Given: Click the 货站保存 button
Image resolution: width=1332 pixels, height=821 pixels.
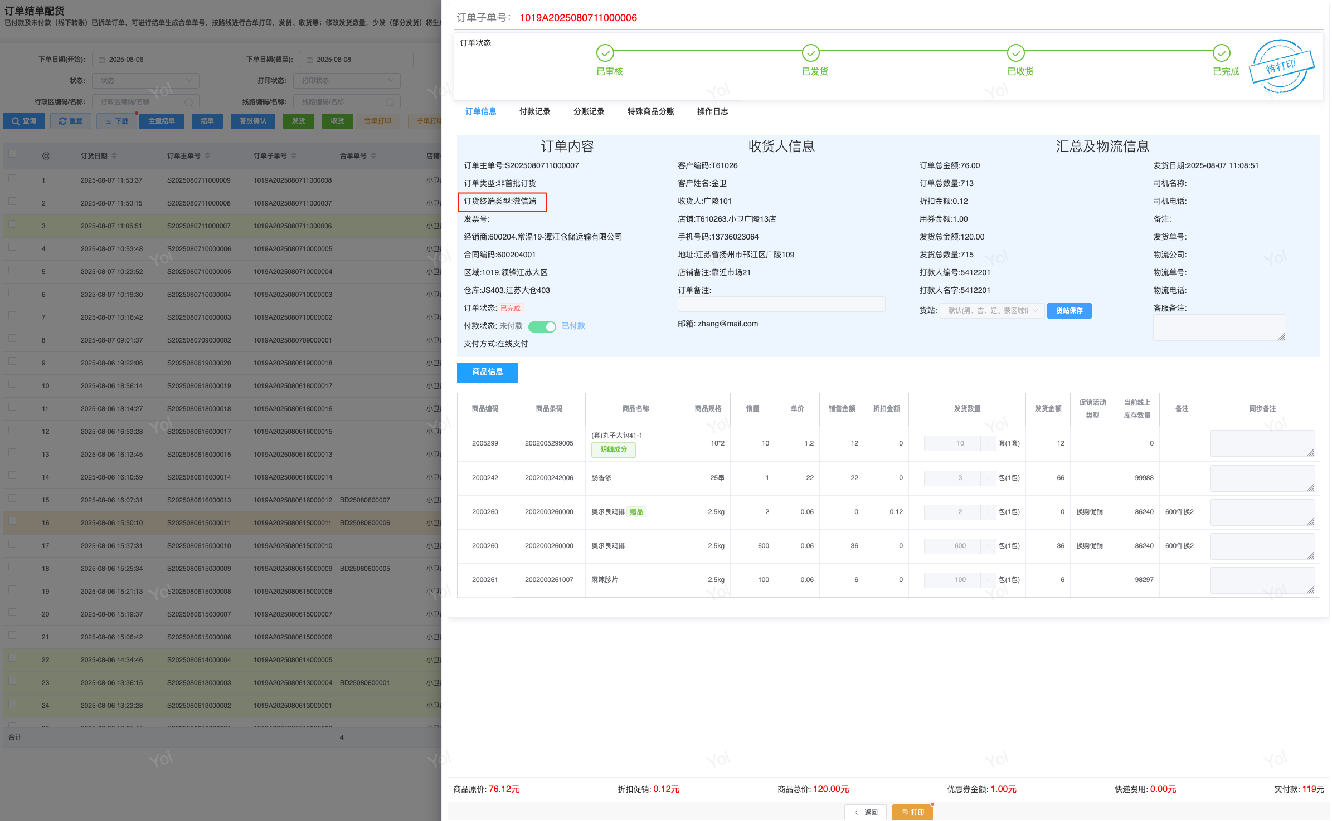Looking at the screenshot, I should pyautogui.click(x=1068, y=311).
